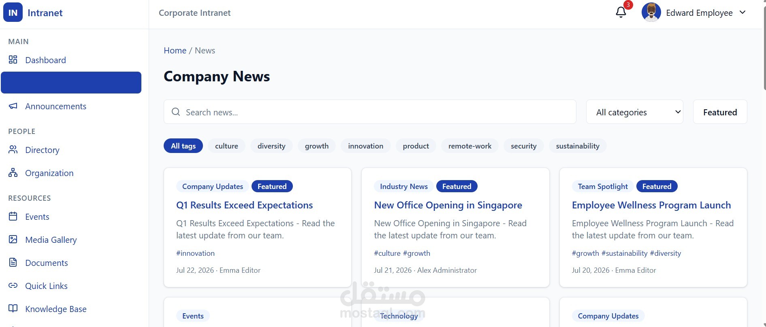Click the #innovation hashtag on Q1 card
Viewport: 766px width, 327px height.
pos(195,253)
